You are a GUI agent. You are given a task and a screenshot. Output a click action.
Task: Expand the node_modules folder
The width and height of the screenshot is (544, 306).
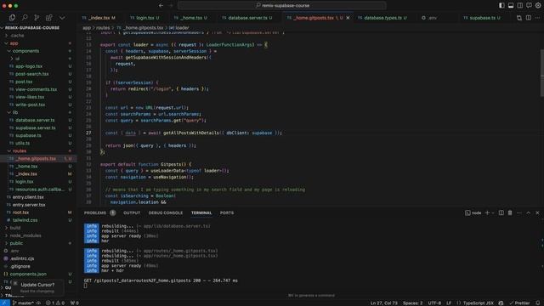click(25, 235)
